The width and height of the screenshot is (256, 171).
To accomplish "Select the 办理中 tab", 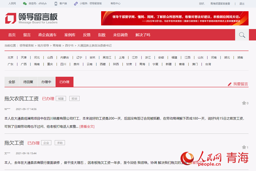I will pos(46,82).
